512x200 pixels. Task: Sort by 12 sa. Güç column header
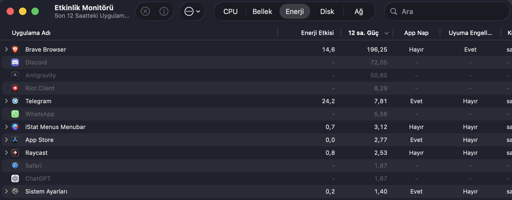point(363,33)
